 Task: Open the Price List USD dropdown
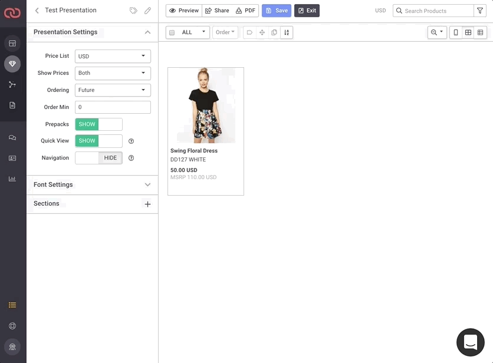click(113, 56)
